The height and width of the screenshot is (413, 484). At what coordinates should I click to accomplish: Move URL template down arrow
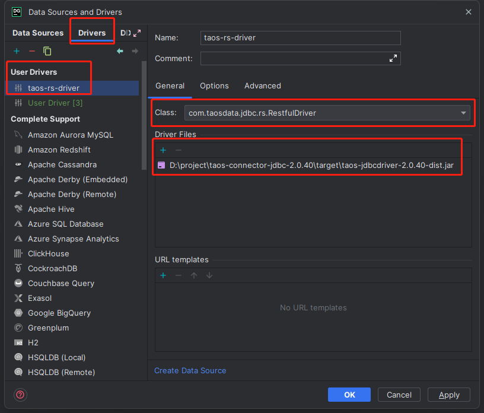point(209,275)
